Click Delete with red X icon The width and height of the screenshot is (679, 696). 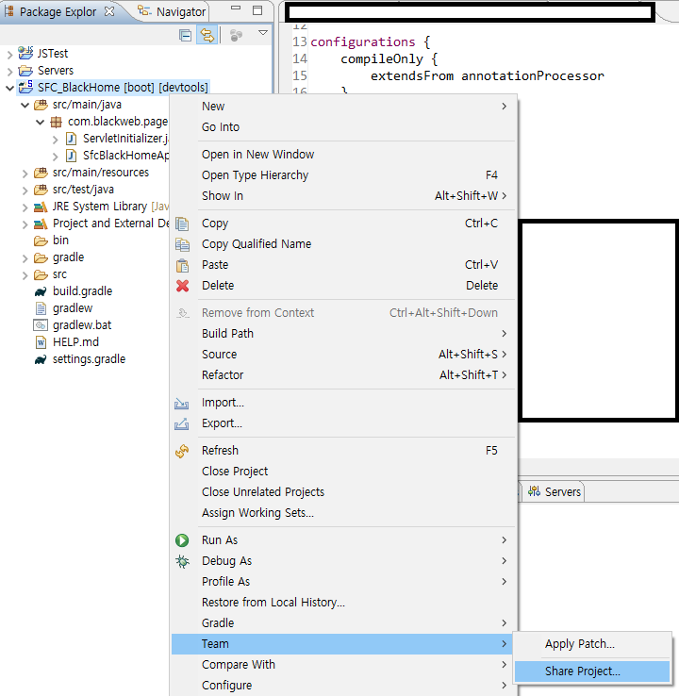click(344, 286)
